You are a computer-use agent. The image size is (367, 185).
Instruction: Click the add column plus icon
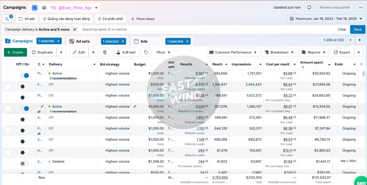click(x=362, y=64)
